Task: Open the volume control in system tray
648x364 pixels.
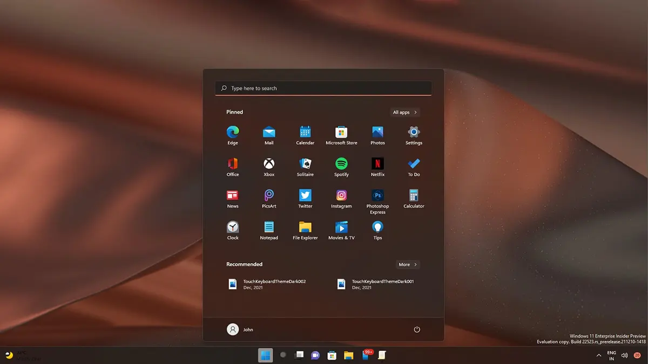Action: [x=625, y=355]
